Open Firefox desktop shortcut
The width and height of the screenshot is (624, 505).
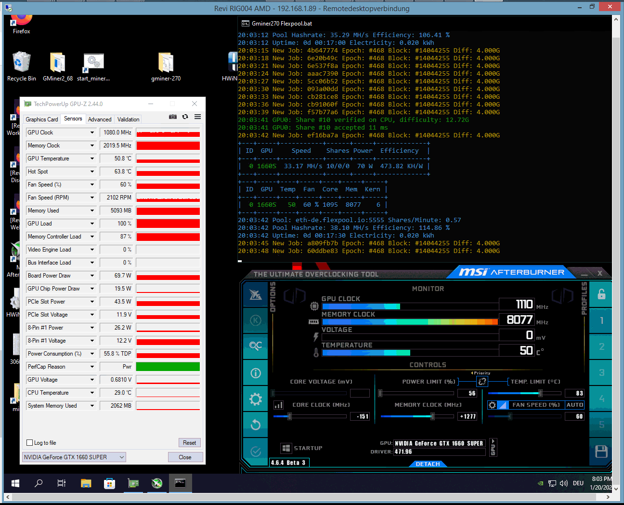click(x=21, y=23)
